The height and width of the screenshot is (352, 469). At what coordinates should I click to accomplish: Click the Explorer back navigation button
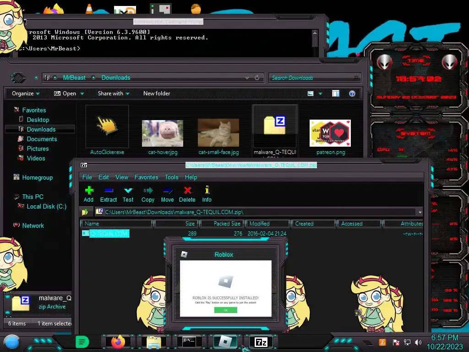tap(18, 78)
